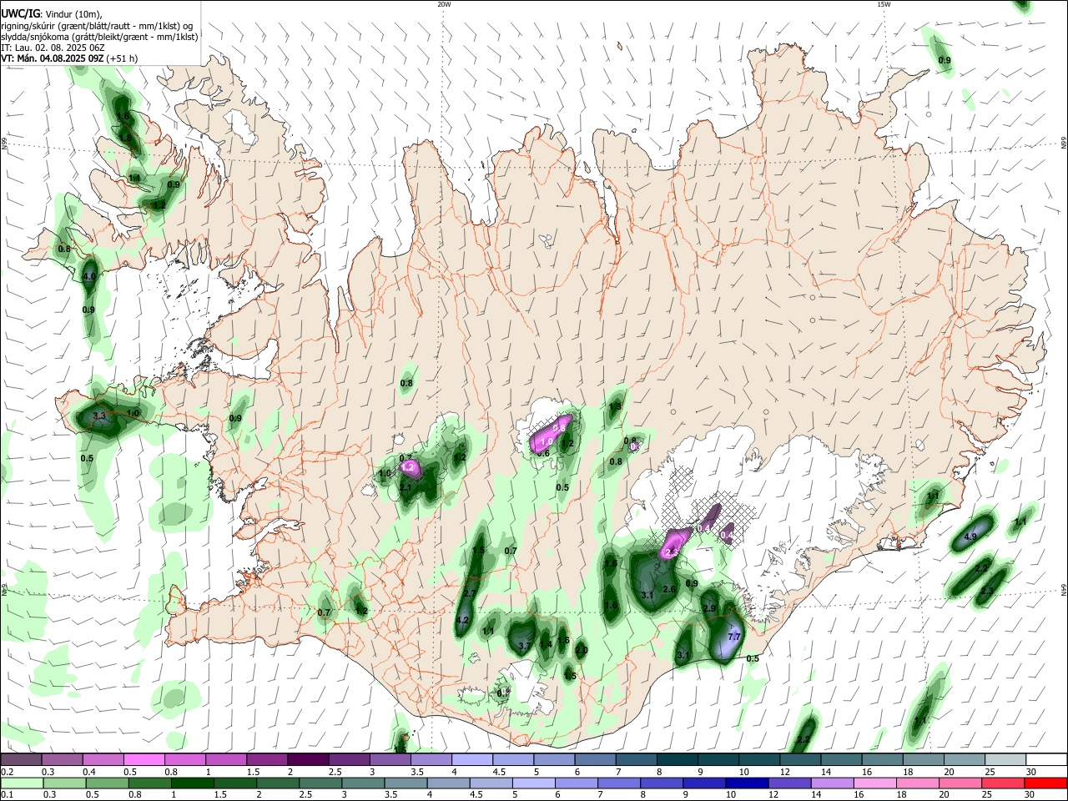Screen dimensions: 1068x801
Task: Click the 3.3 precipitation value in the west
Action: click(x=98, y=416)
